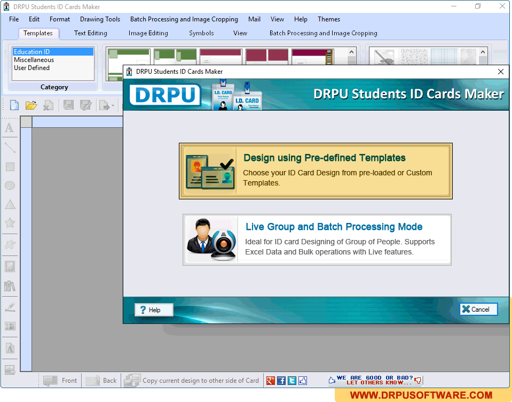The height and width of the screenshot is (402, 512).
Task: Select User Defined in Category list
Action: (x=53, y=68)
